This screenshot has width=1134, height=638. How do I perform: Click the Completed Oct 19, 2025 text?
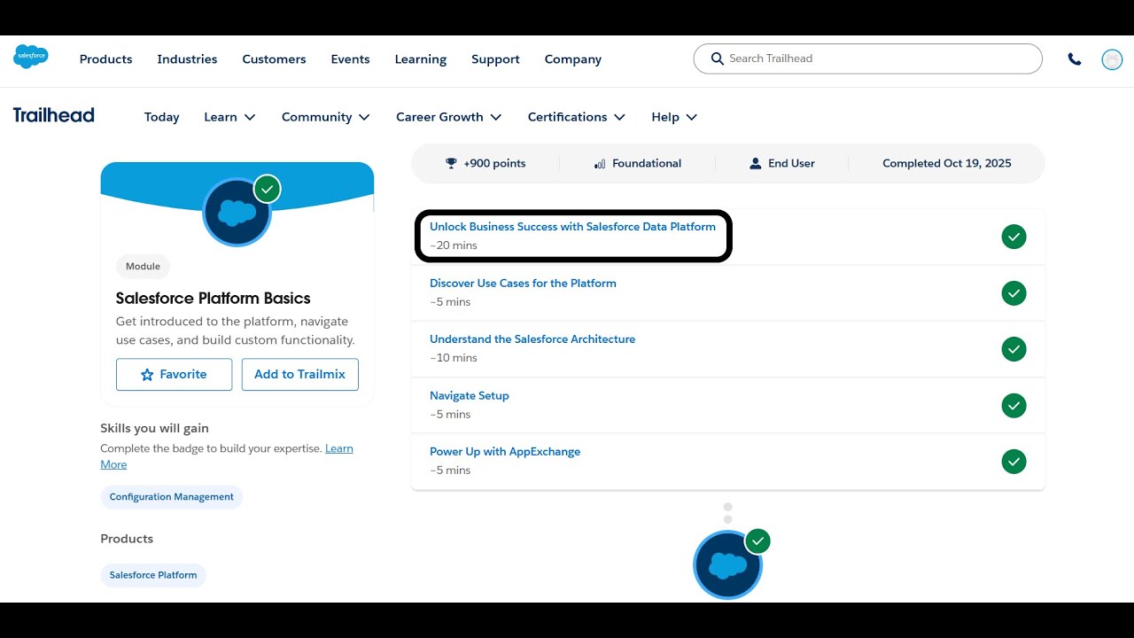[x=946, y=163]
